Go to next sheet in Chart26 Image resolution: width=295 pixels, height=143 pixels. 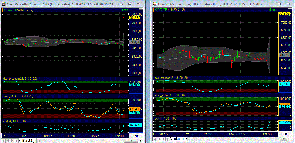[x=12, y=141]
